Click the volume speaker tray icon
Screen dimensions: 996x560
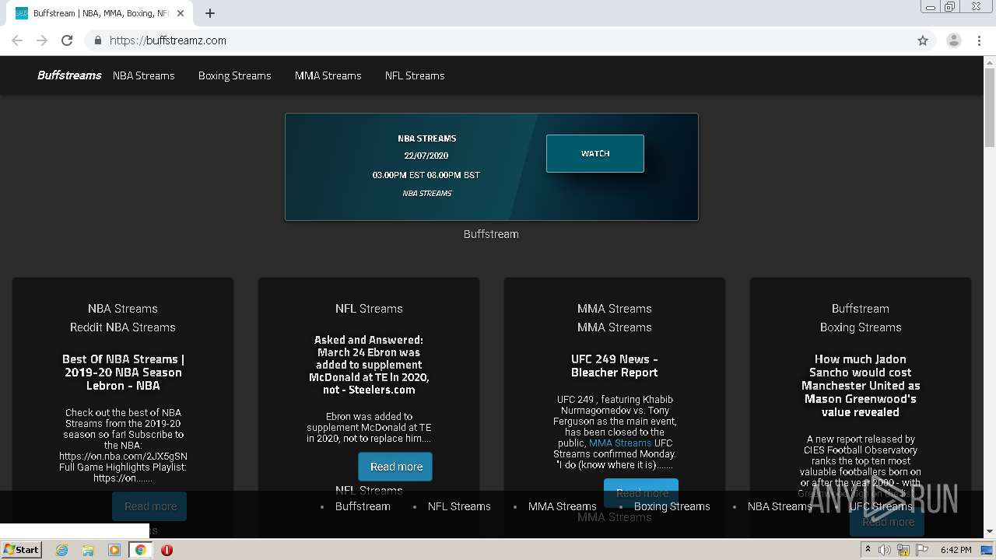885,550
